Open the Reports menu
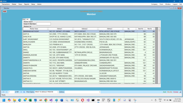This screenshot has height=103, width=183. tap(27, 4)
